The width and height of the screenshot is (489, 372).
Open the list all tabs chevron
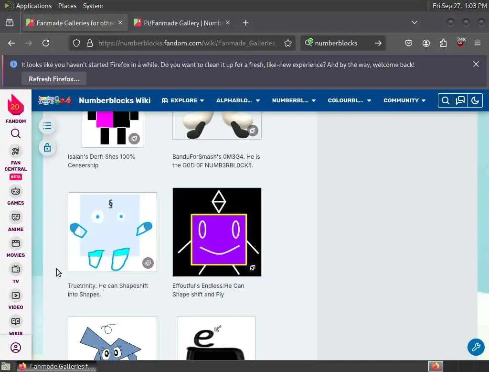[x=414, y=22]
